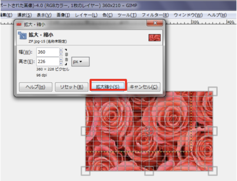Open the ヘルプ(H) menu in menu bar
237x181 pixels.
217,15
